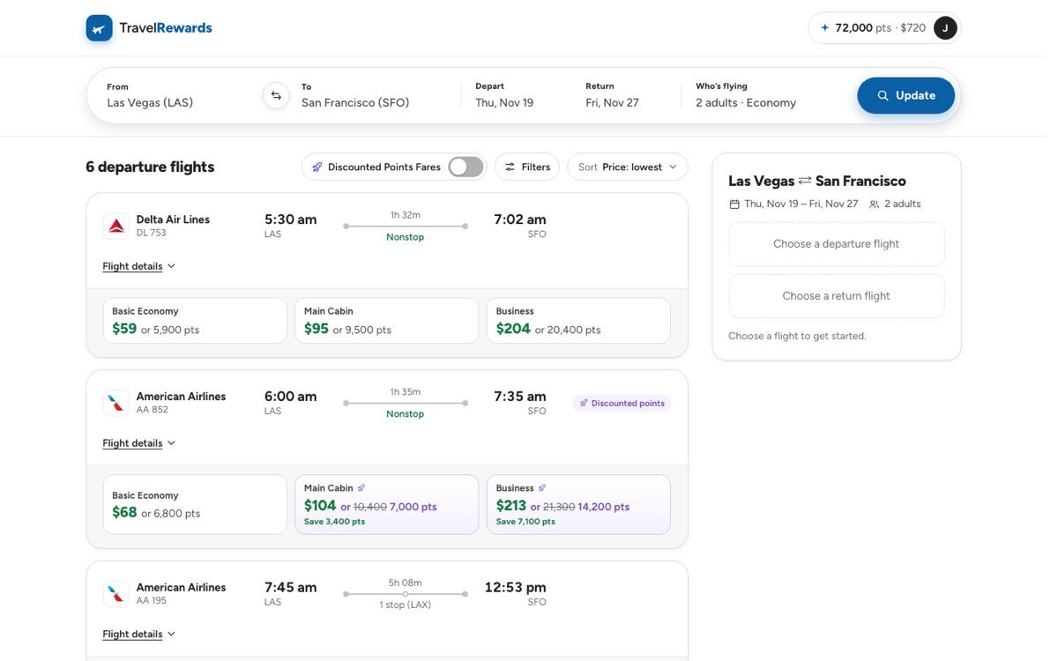Expand Flight details for Delta DL 753
The height and width of the screenshot is (661, 1058).
click(x=139, y=266)
